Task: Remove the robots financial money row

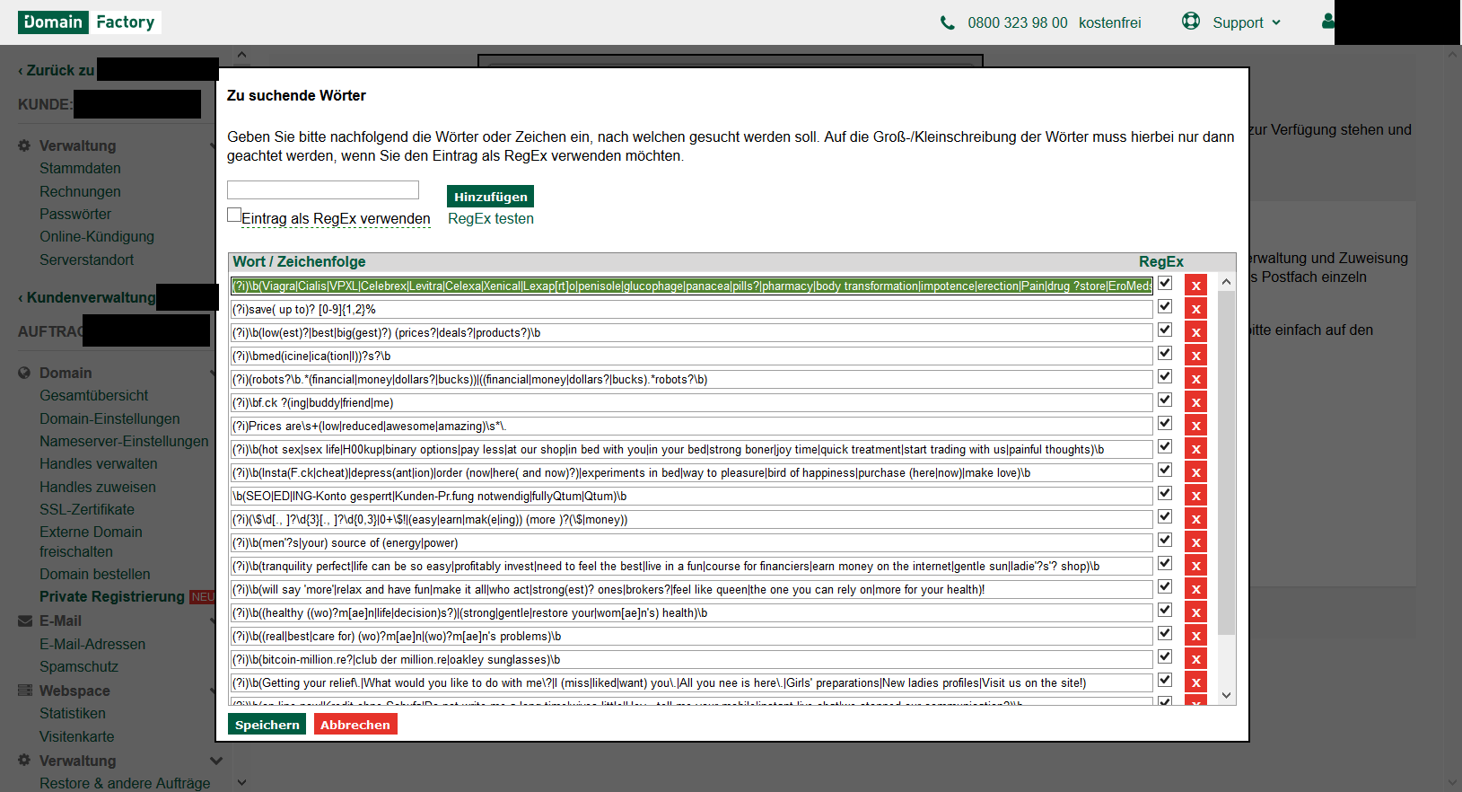Action: (x=1195, y=379)
